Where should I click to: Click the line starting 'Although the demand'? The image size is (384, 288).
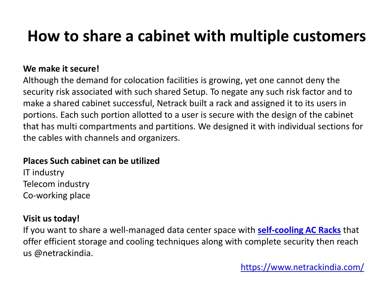click(181, 80)
